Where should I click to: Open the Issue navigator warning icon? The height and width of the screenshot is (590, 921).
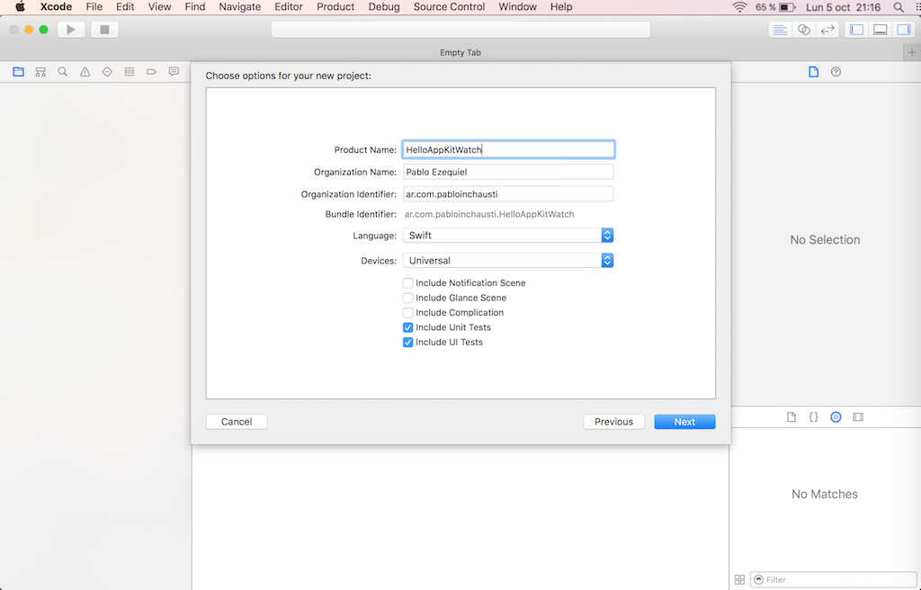point(85,72)
